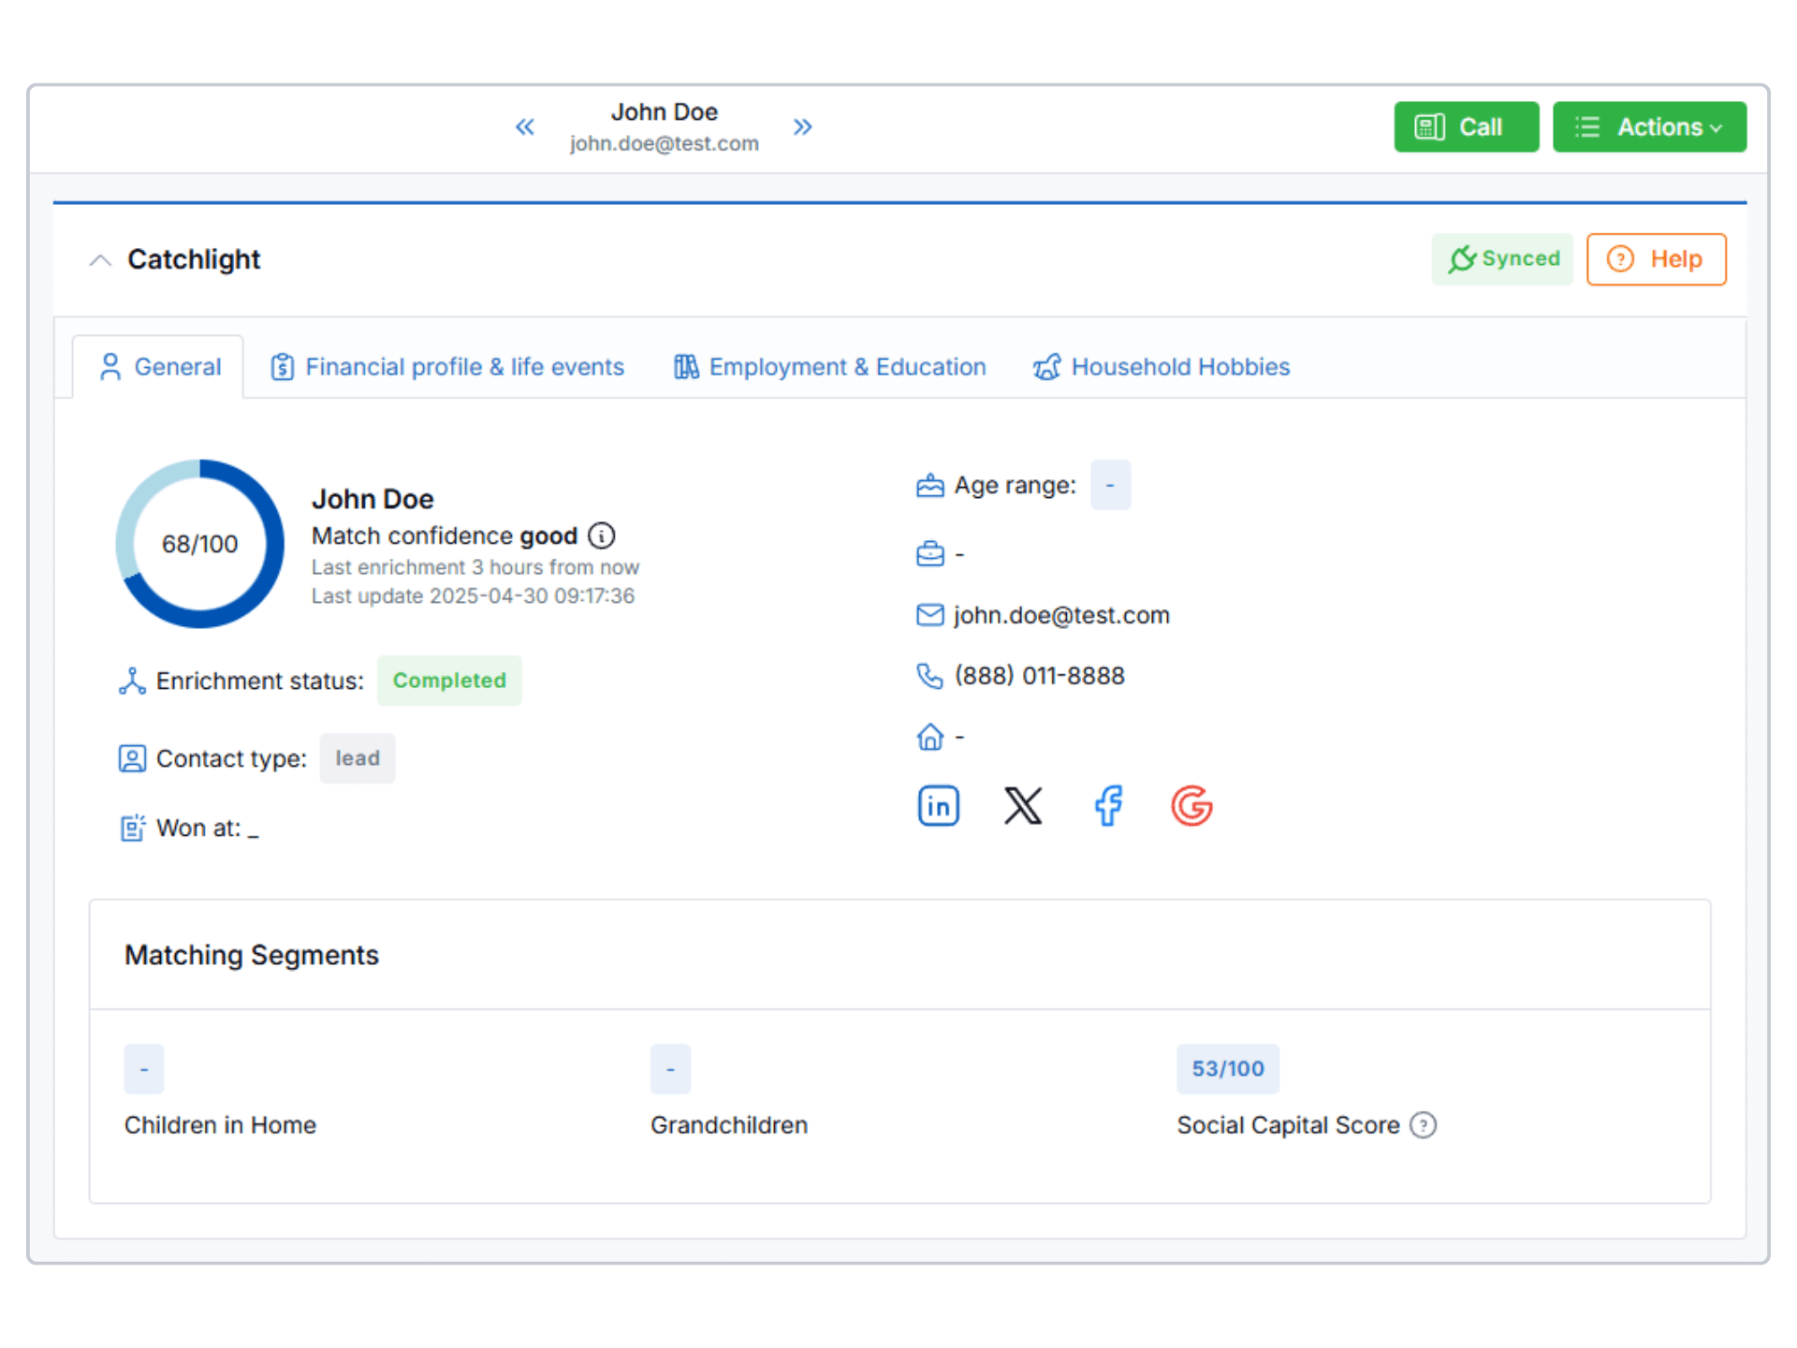Open the Actions dropdown menu

(x=1649, y=126)
